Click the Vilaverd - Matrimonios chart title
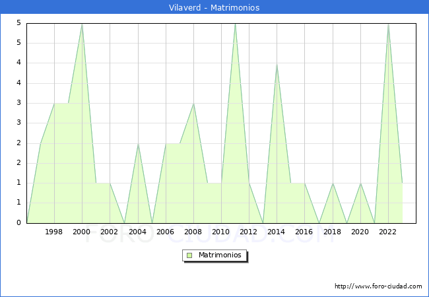Image resolution: width=429 pixels, height=297 pixels. (214, 7)
